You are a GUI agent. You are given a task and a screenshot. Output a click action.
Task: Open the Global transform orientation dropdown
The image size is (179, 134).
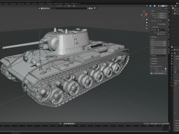click(61, 6)
